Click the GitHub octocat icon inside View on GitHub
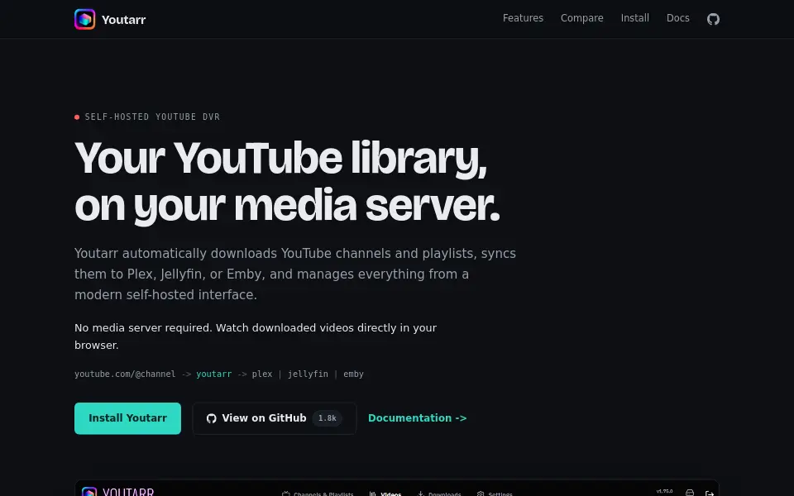Image resolution: width=794 pixels, height=496 pixels. pyautogui.click(x=211, y=418)
